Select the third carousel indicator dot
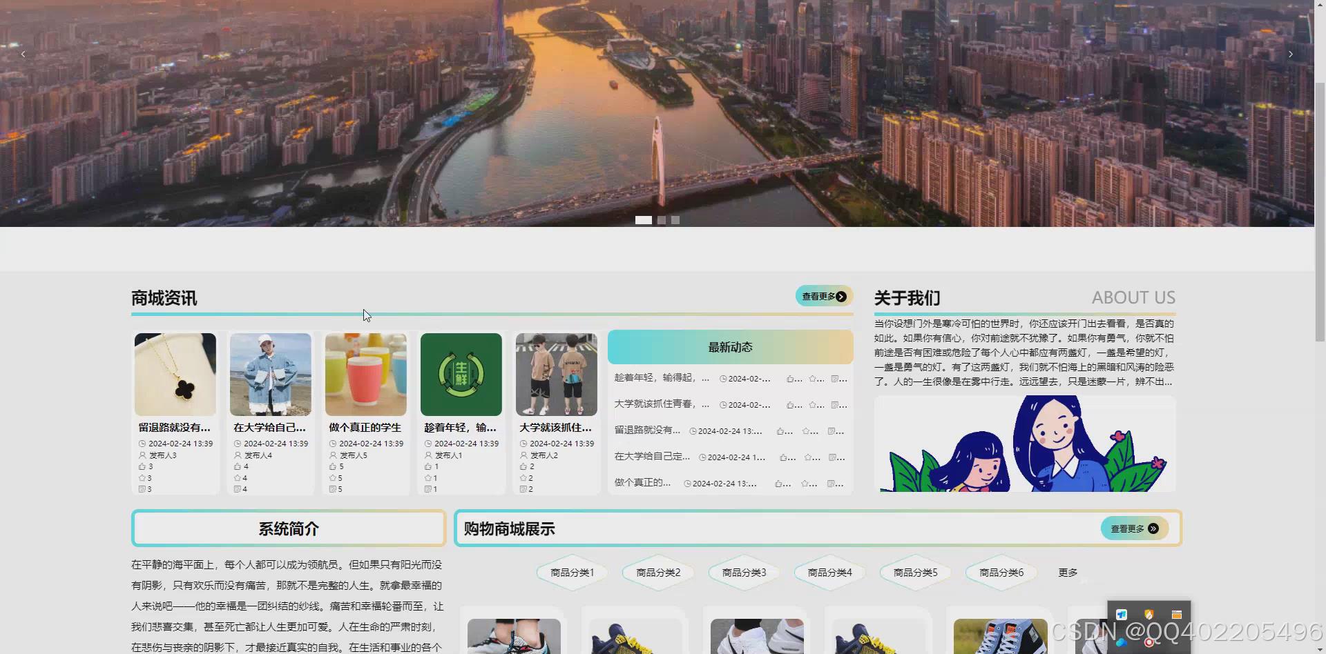The image size is (1326, 654). tap(675, 219)
